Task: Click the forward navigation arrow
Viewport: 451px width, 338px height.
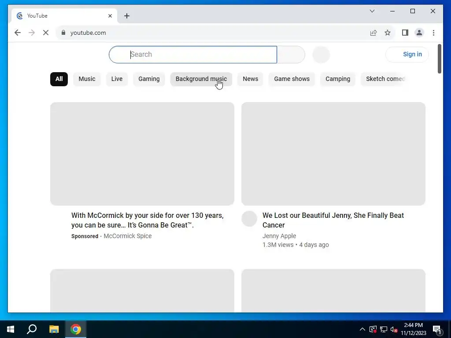Action: (32, 33)
